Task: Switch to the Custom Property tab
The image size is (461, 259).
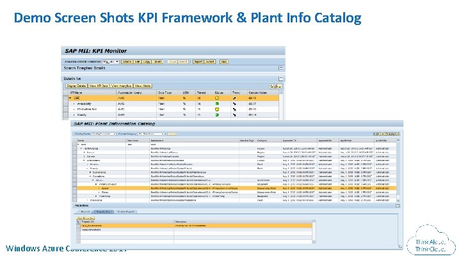Action: tap(126, 212)
